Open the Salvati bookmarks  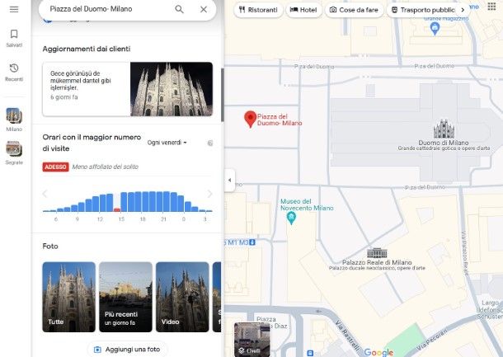(x=14, y=38)
